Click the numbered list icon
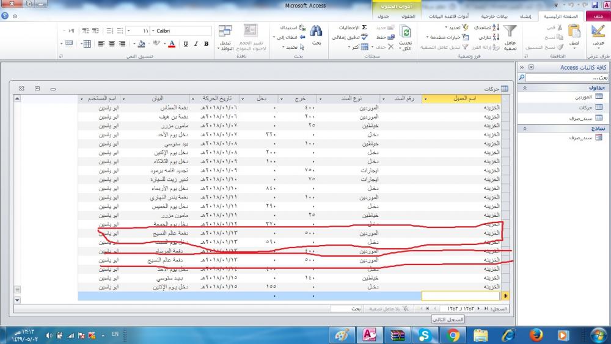Screen dimensions: 611x344 110,31
